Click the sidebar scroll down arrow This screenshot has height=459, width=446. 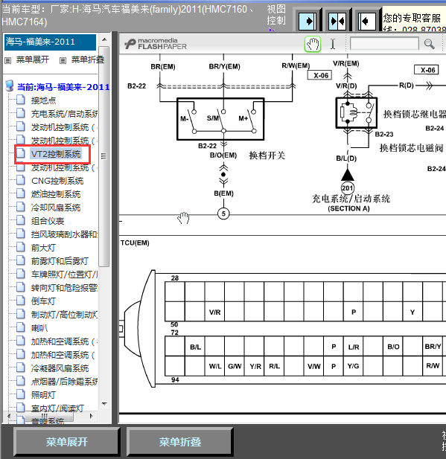104,404
